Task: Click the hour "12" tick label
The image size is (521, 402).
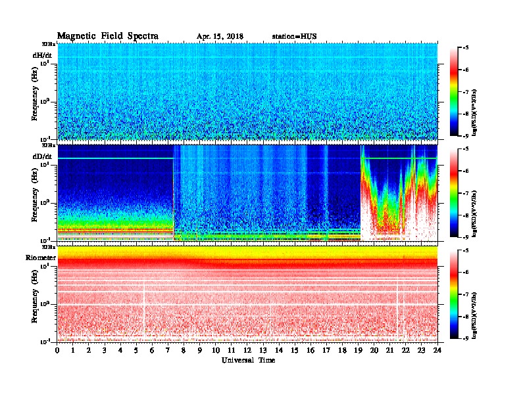Action: point(247,350)
